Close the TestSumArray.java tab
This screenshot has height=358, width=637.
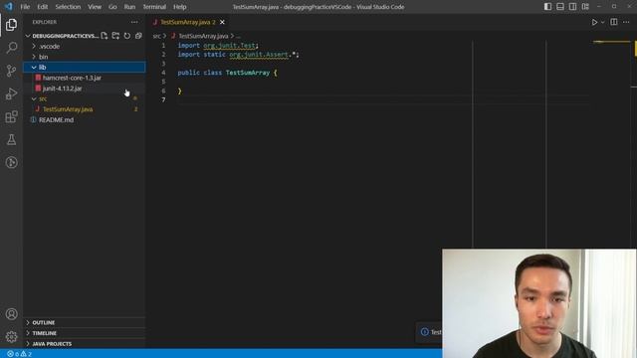point(222,22)
